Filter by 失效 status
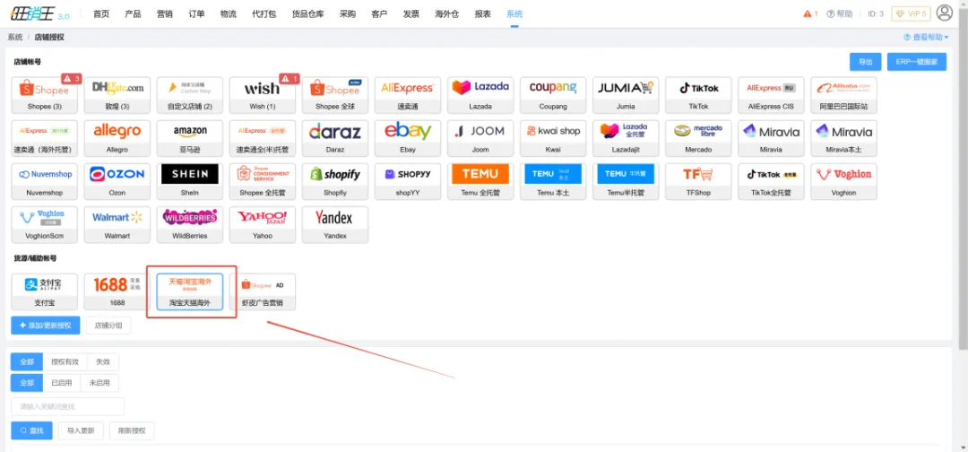 [103, 361]
